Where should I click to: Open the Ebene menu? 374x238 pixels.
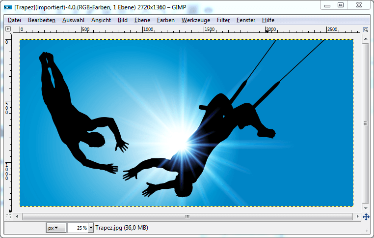(142, 20)
